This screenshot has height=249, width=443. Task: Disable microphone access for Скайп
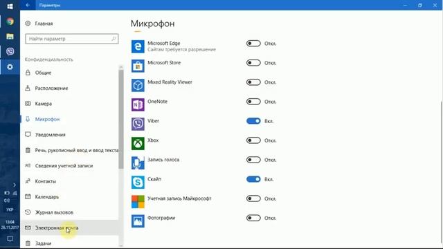[253, 179]
